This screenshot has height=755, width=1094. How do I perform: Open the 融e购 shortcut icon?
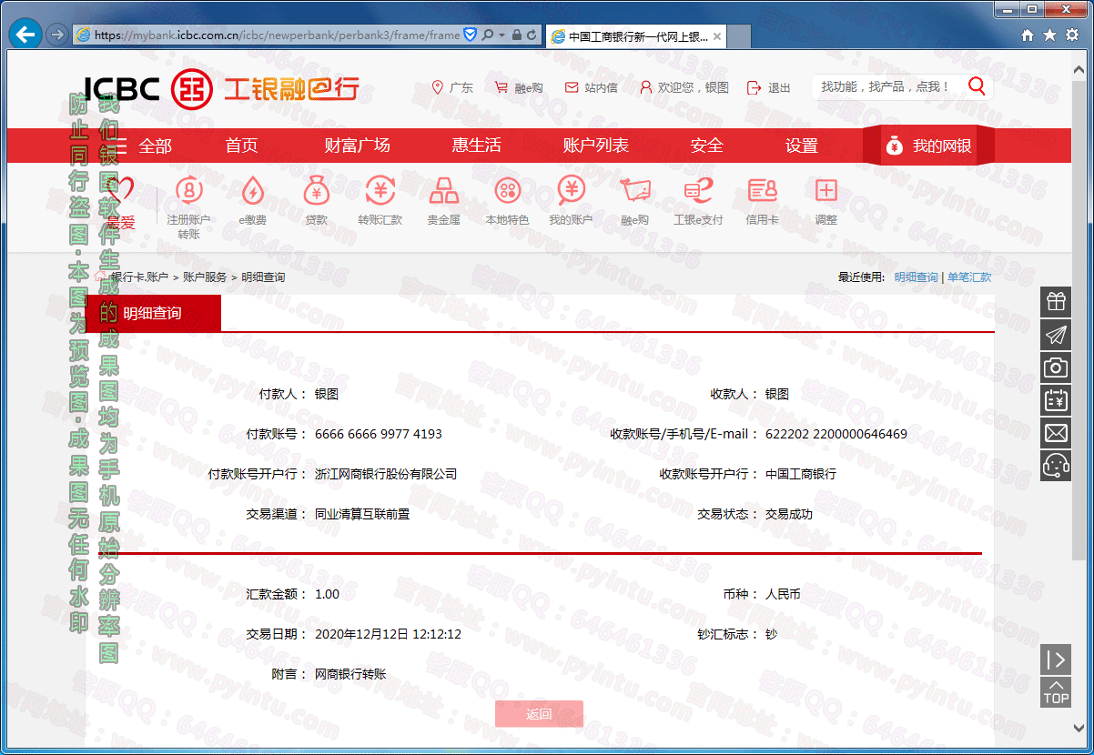[x=634, y=200]
